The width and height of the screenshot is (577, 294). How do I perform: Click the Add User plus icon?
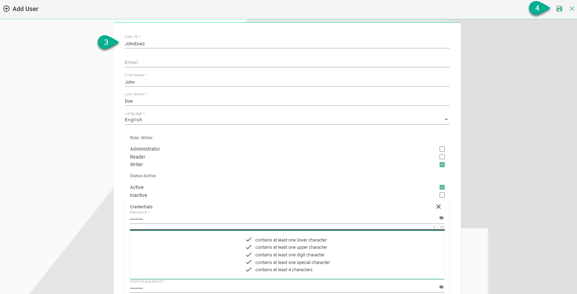point(6,9)
